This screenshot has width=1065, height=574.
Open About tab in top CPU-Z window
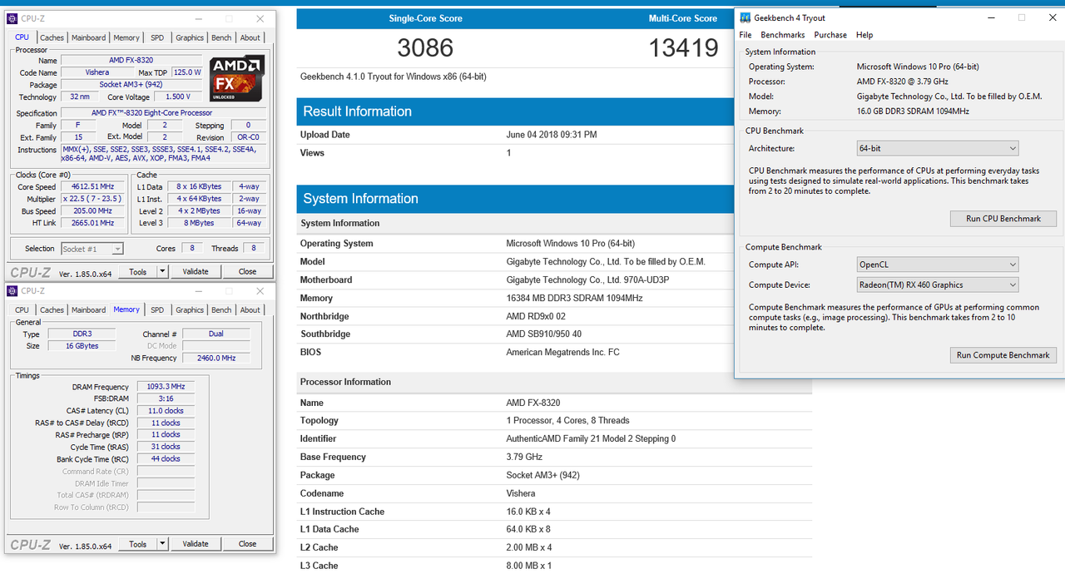tap(250, 37)
